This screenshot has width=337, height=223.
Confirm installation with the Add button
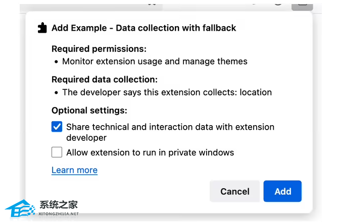pos(282,191)
